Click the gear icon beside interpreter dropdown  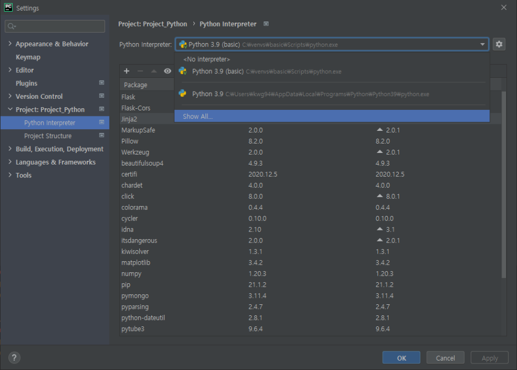coord(499,44)
